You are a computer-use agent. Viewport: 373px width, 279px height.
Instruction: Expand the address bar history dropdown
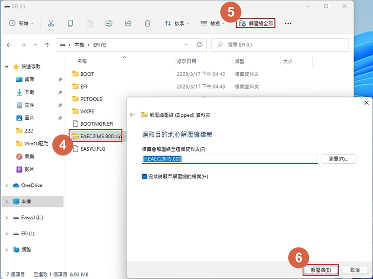coord(186,45)
